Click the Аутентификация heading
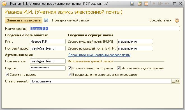The image size is (185, 110). coord(19,55)
